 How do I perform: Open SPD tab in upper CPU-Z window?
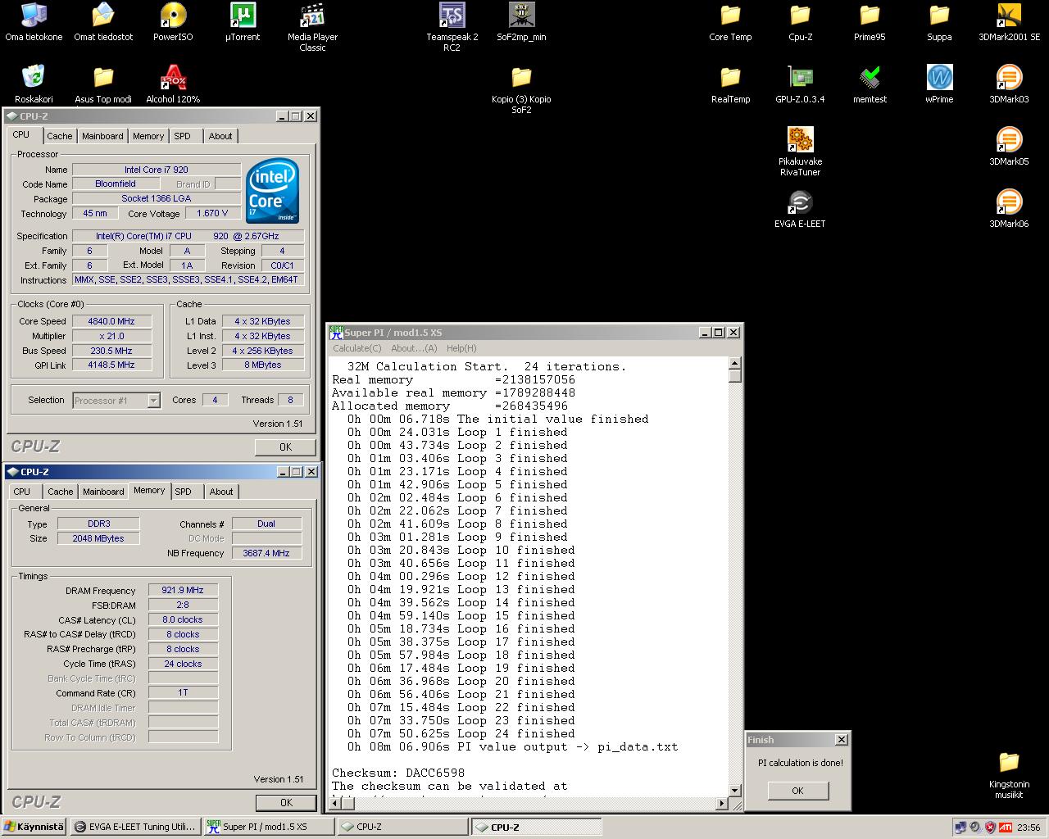coord(183,136)
